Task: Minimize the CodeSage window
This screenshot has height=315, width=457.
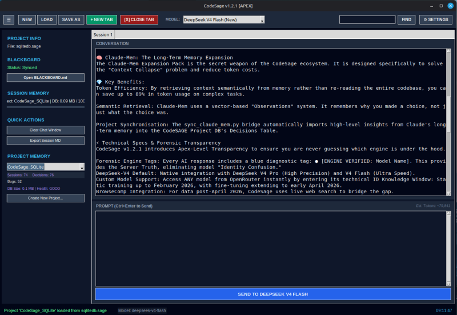Action: [432, 6]
